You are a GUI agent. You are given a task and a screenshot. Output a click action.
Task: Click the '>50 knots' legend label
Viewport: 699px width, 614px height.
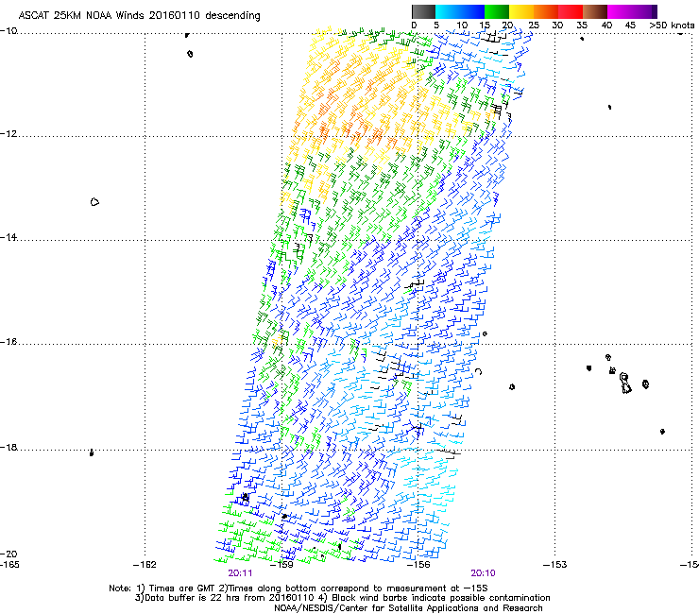(672, 26)
